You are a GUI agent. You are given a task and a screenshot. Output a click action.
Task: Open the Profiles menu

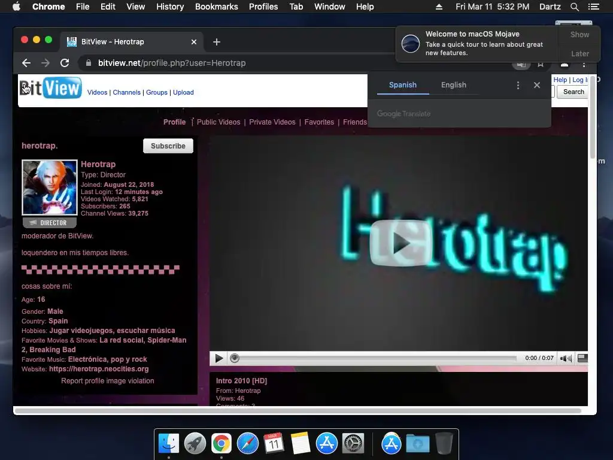click(263, 7)
